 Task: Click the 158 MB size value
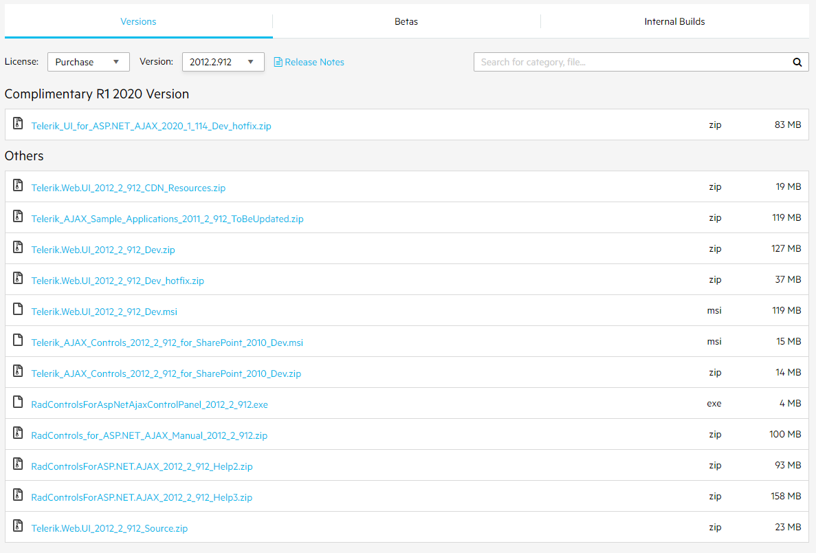click(x=786, y=496)
